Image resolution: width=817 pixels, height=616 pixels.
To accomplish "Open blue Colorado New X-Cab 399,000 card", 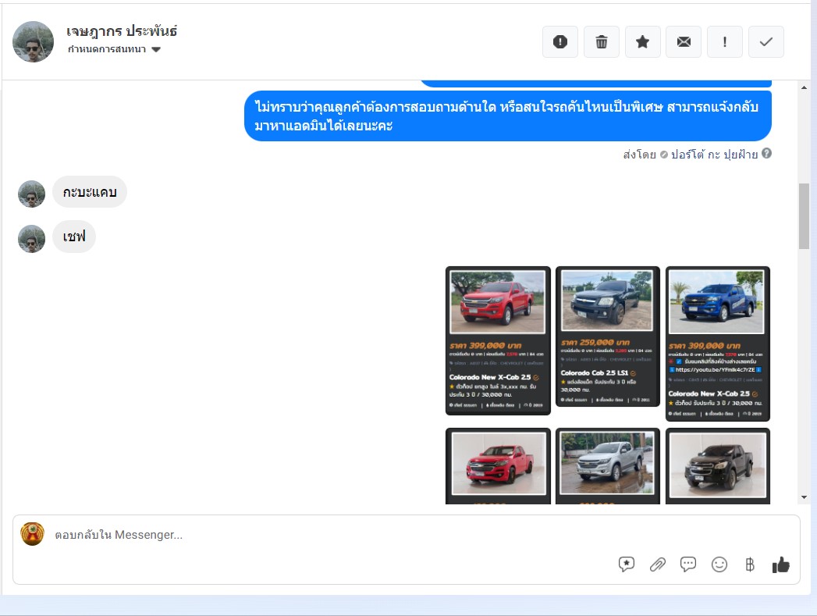I will point(718,344).
